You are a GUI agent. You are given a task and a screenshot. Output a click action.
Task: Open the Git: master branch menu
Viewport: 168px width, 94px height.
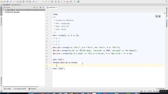pos(156,91)
